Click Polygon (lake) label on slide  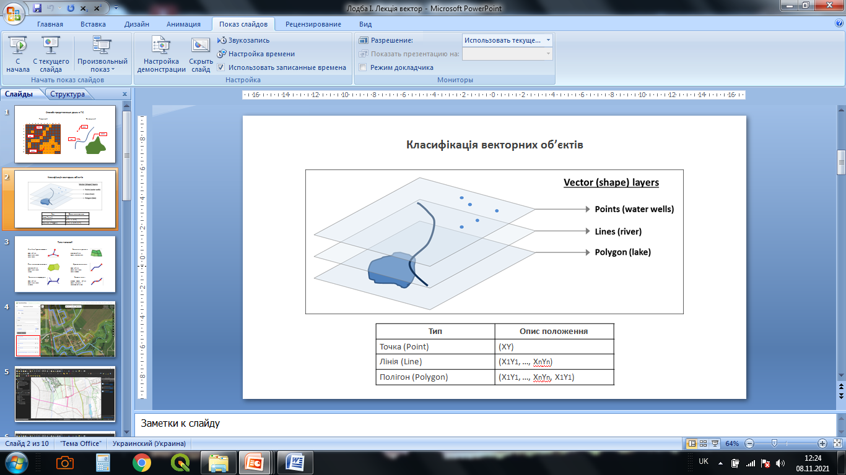[x=623, y=252]
